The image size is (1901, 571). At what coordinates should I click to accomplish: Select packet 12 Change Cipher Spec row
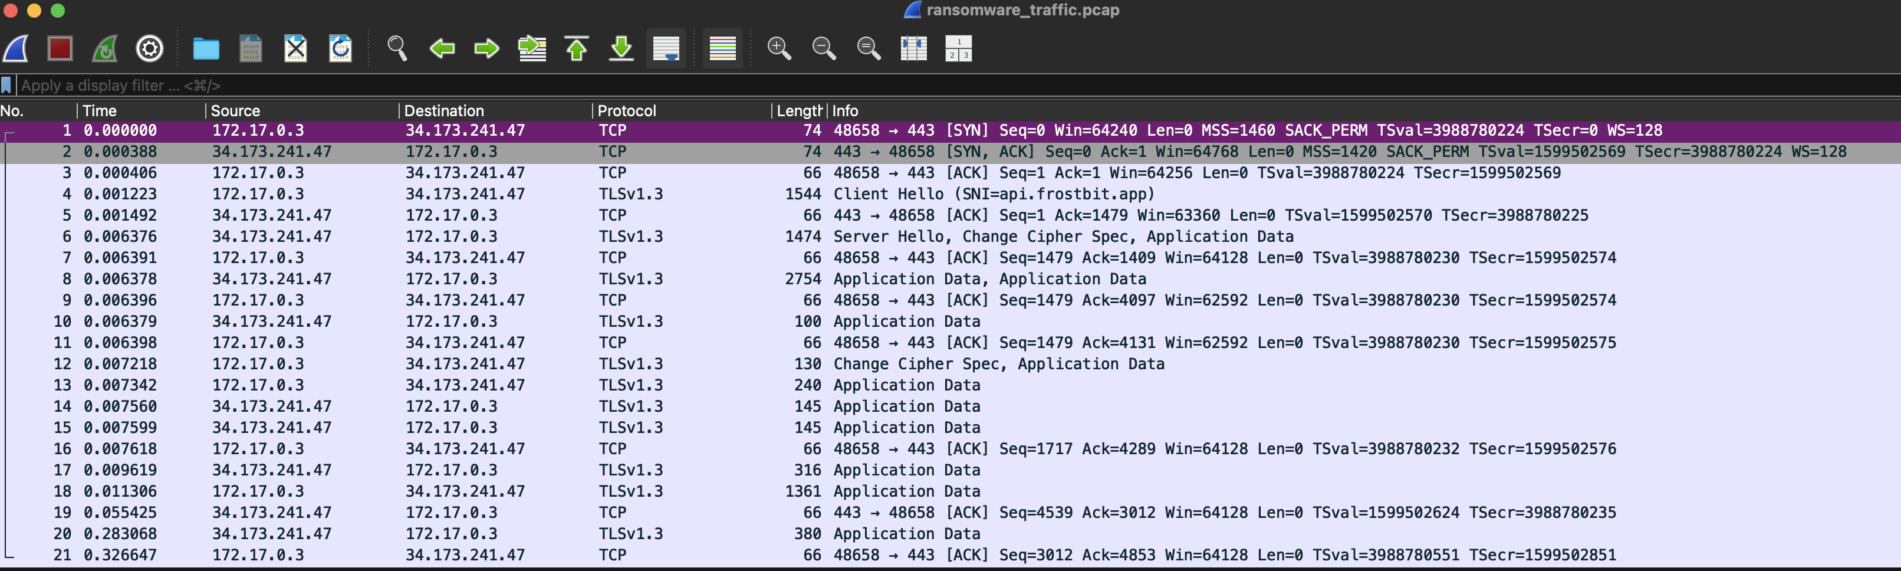pyautogui.click(x=950, y=364)
